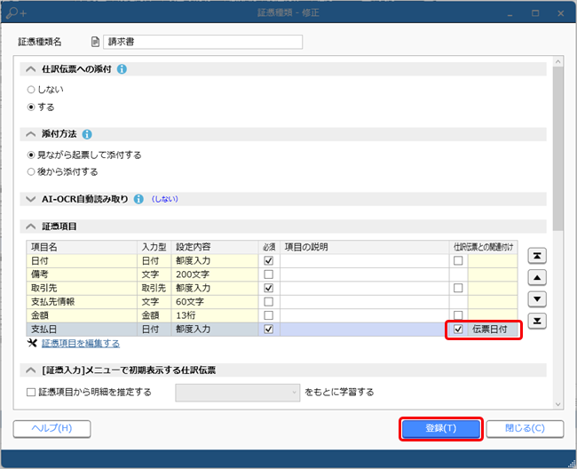This screenshot has height=469, width=577.
Task: Uncheck 伝票日付 association for 支払日 row
Action: click(x=458, y=330)
